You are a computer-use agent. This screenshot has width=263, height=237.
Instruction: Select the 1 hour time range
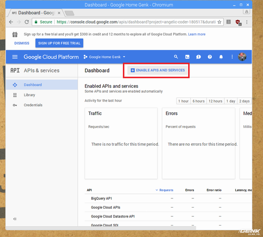click(x=183, y=101)
